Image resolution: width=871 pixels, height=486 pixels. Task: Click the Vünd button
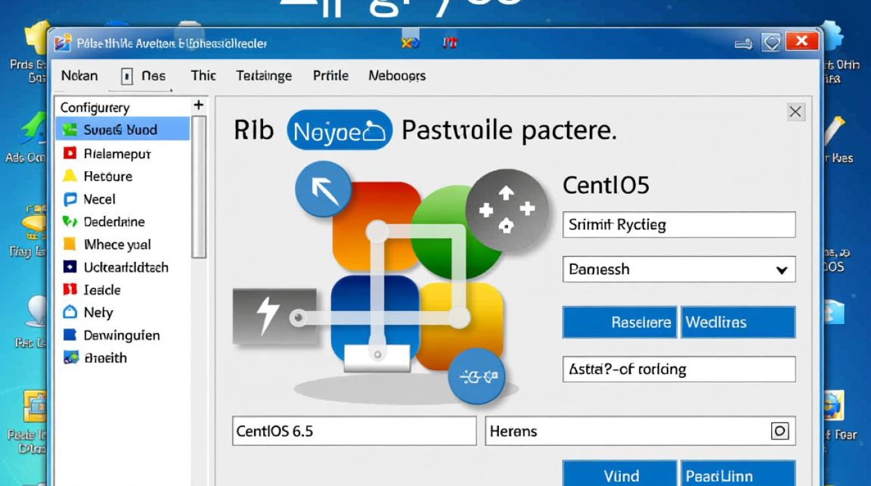620,475
